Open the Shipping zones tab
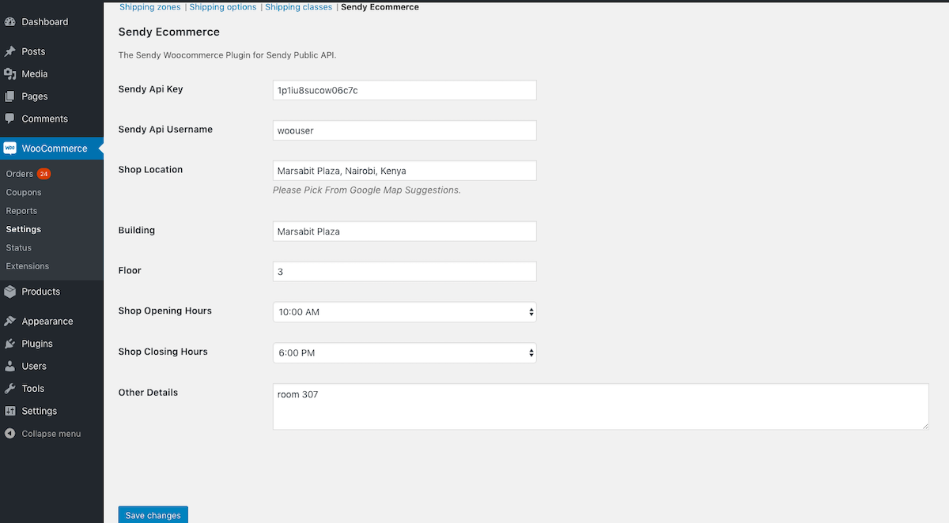Viewport: 949px width, 523px height. tap(150, 7)
